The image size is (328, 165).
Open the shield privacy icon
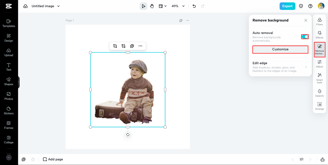301,6
